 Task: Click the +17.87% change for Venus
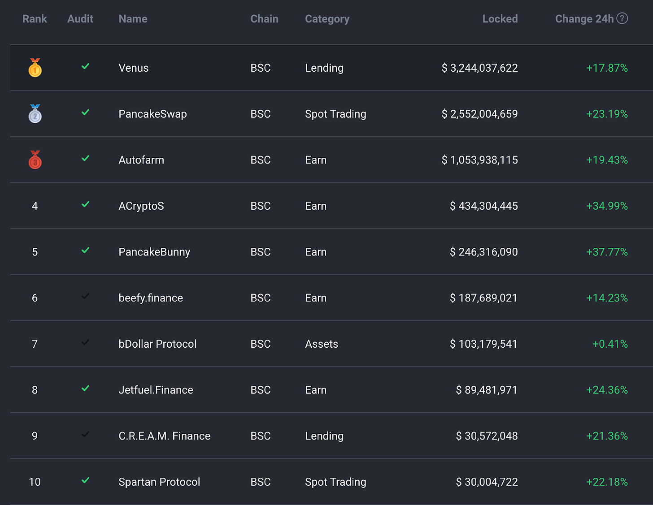coord(607,68)
